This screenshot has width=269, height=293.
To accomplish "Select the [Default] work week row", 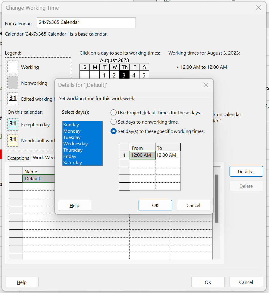I will coord(39,179).
